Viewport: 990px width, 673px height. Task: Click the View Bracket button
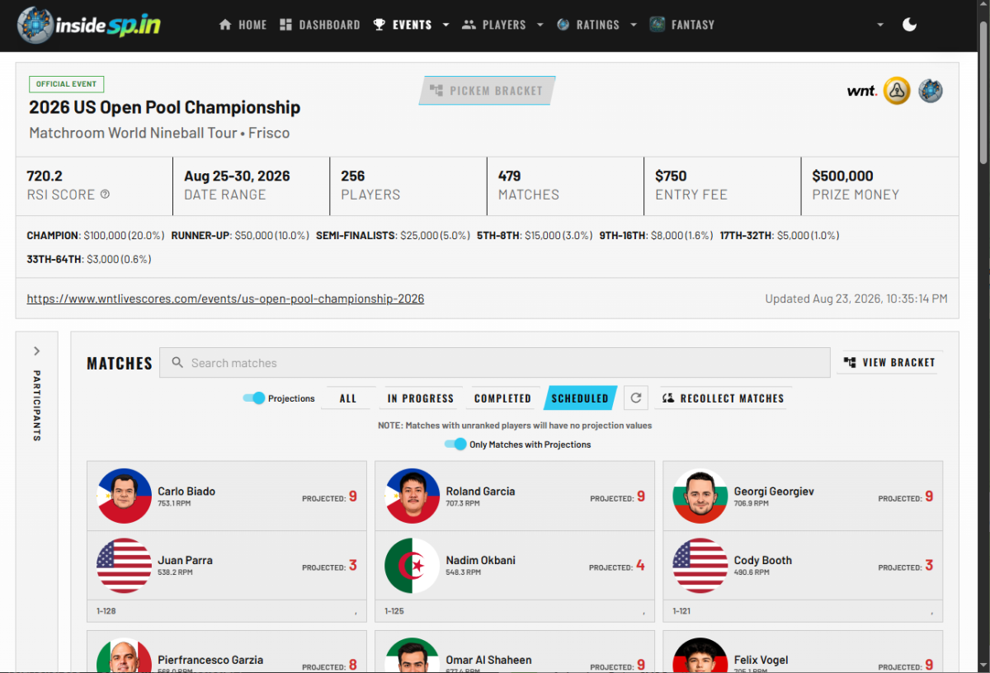coord(889,362)
